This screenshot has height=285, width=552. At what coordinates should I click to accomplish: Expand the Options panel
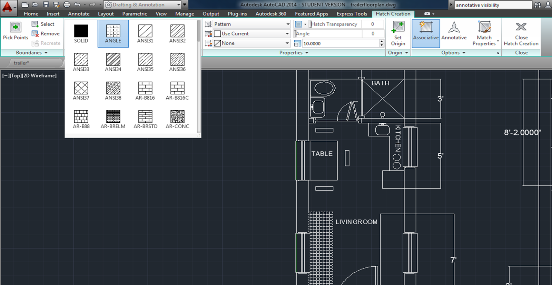pyautogui.click(x=453, y=53)
